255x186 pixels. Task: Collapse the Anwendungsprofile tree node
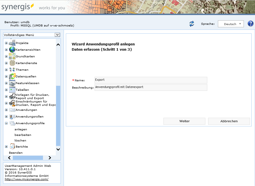point(6,123)
